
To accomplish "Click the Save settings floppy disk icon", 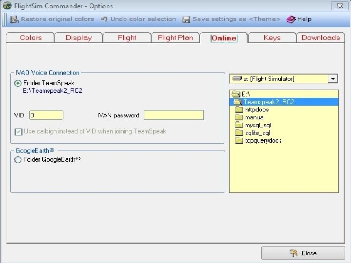I will point(186,19).
